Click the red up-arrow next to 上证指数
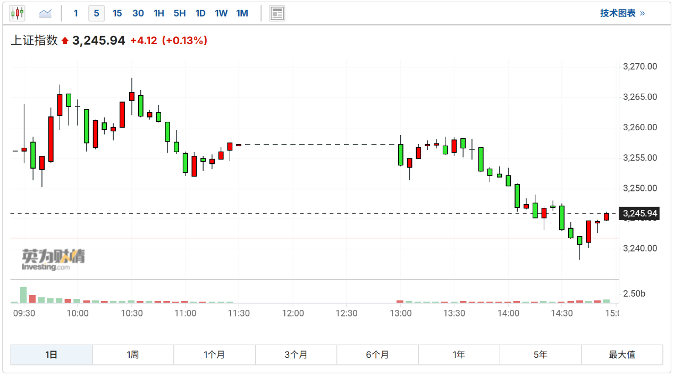This screenshot has width=674, height=376. (x=65, y=40)
